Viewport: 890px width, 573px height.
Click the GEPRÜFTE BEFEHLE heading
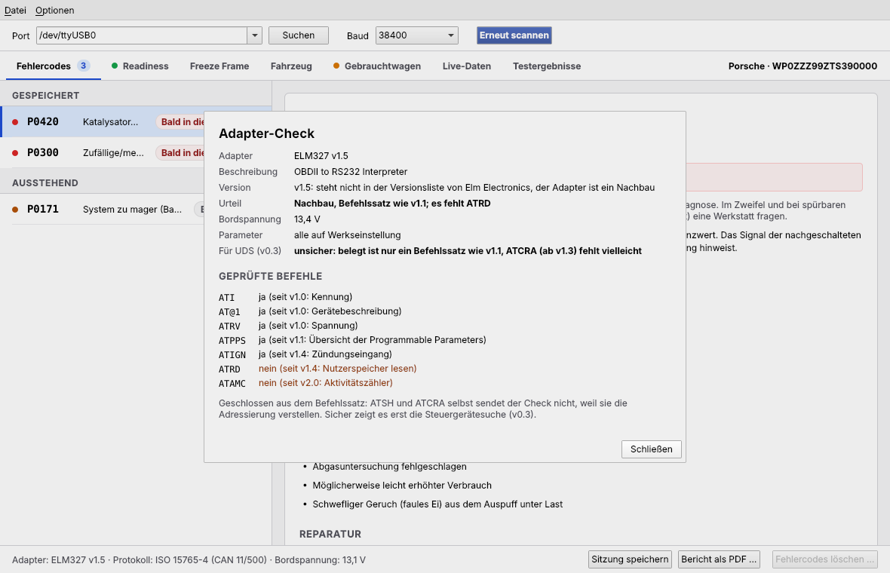click(270, 276)
